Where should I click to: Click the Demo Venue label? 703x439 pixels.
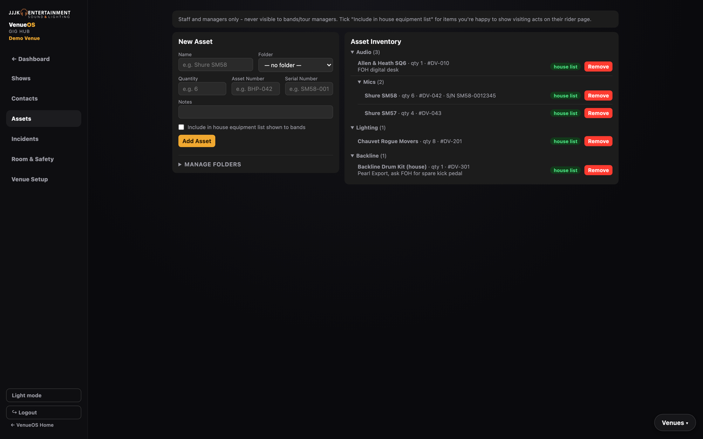tap(24, 38)
